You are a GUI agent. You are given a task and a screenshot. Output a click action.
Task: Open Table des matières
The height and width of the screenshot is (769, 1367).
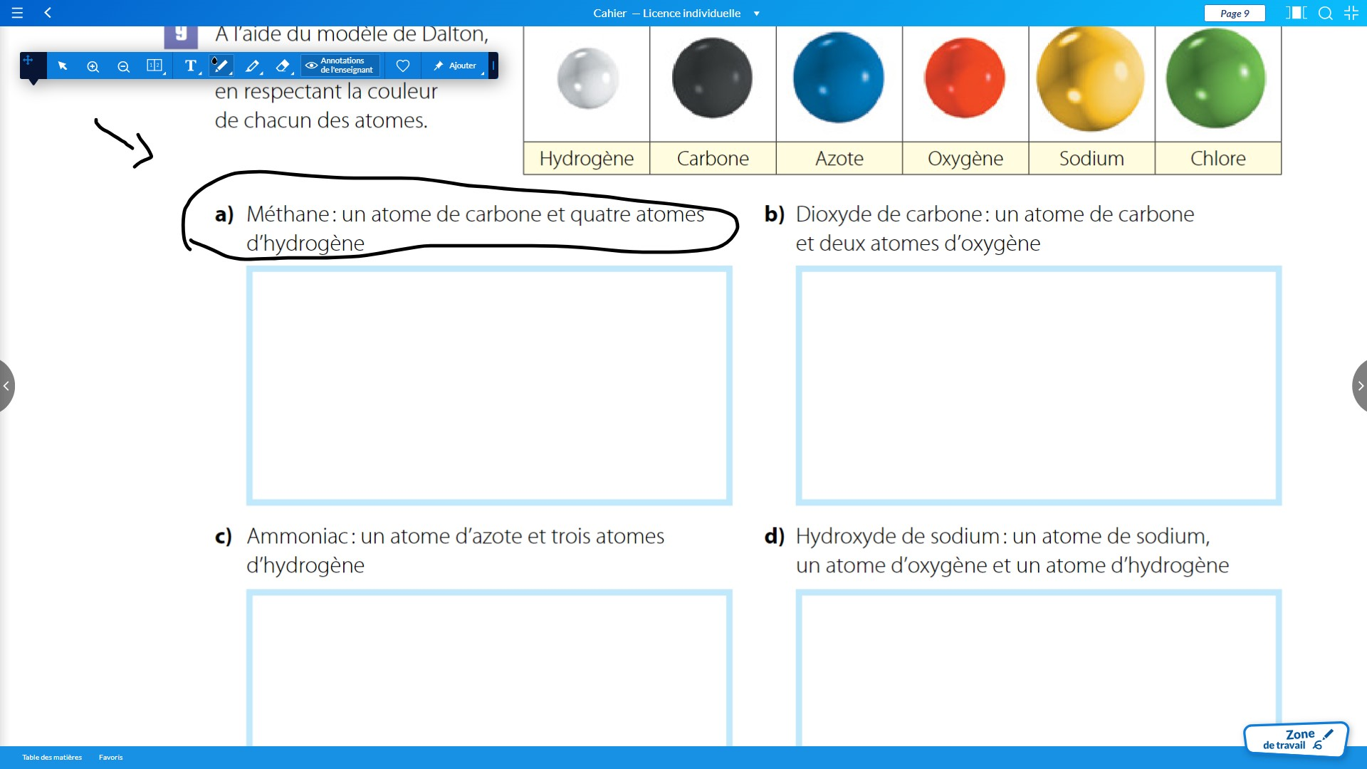(x=52, y=757)
